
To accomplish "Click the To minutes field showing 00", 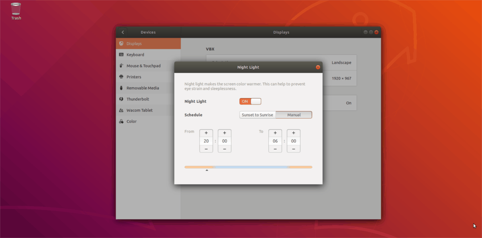I will pos(294,141).
